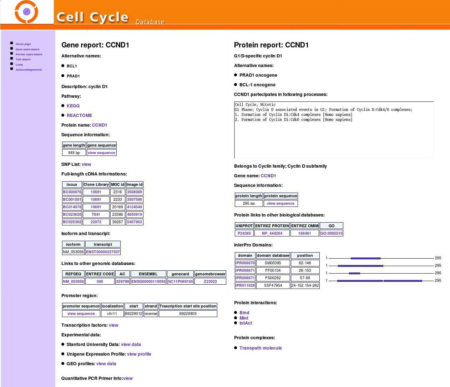Open transcript ENST00000227507
Screen dimensions: 450x387
pos(103,252)
